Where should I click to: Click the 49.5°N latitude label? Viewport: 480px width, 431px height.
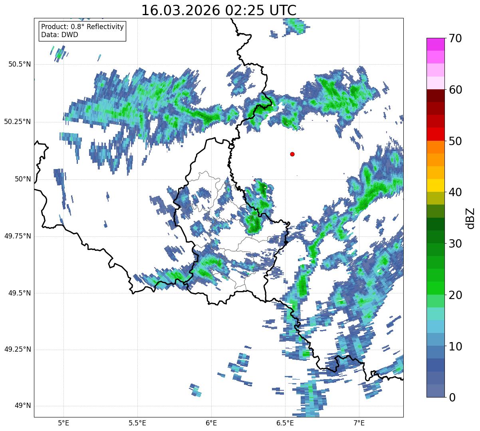[x=20, y=293]
